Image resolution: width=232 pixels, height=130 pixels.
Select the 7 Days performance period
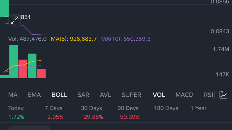[54, 112]
